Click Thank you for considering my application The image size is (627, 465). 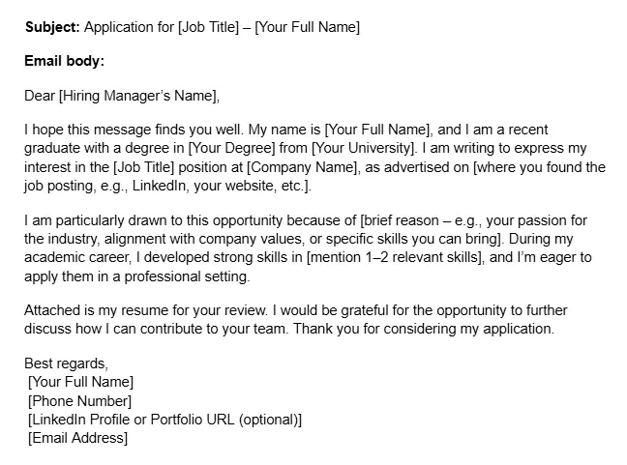click(x=424, y=329)
